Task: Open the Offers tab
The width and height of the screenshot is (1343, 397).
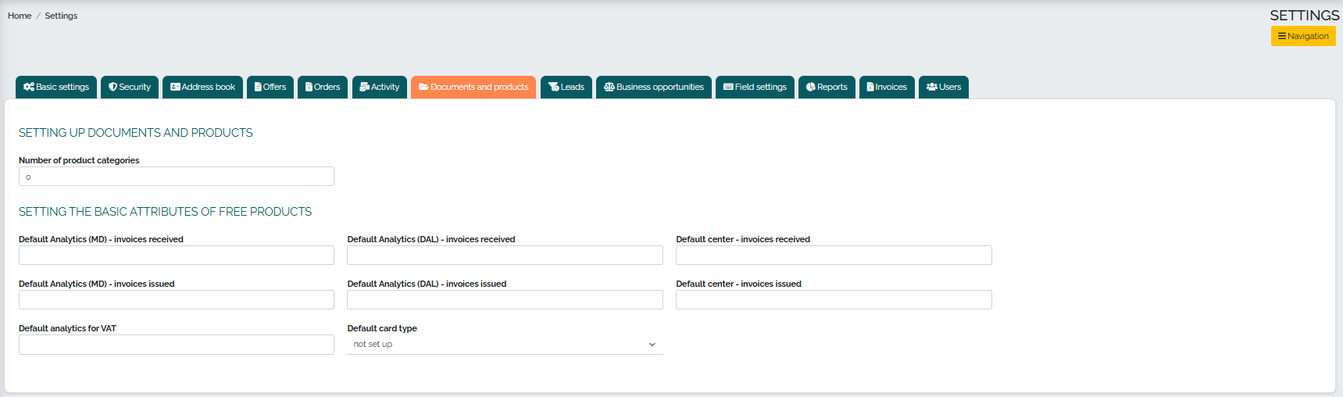Action: pyautogui.click(x=270, y=88)
